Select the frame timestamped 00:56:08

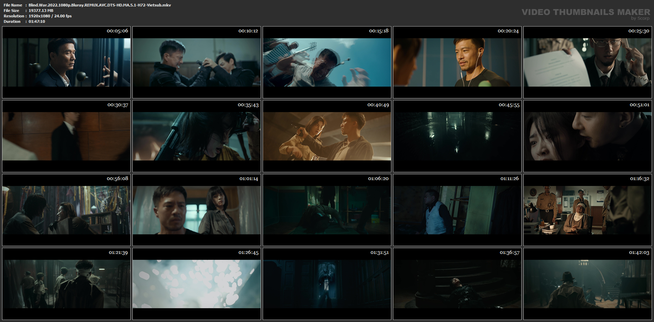tap(66, 210)
